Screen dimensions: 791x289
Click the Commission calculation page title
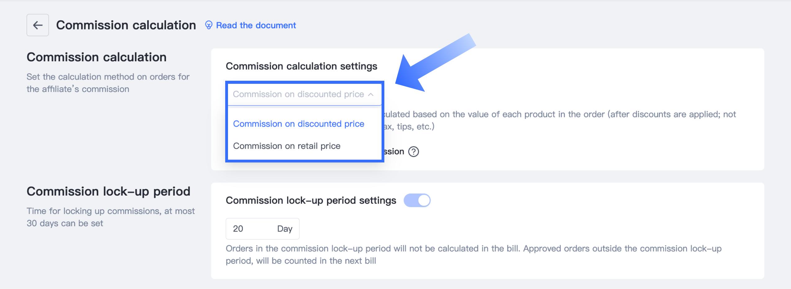click(126, 25)
